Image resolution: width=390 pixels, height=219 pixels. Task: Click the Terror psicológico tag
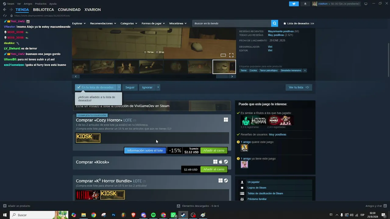(269, 71)
